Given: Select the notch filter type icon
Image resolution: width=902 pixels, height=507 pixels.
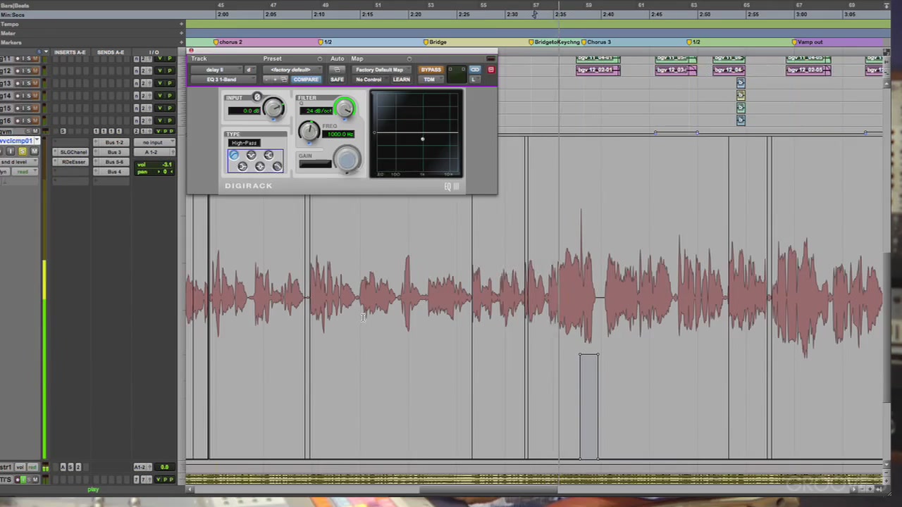Looking at the screenshot, I should coord(252,155).
